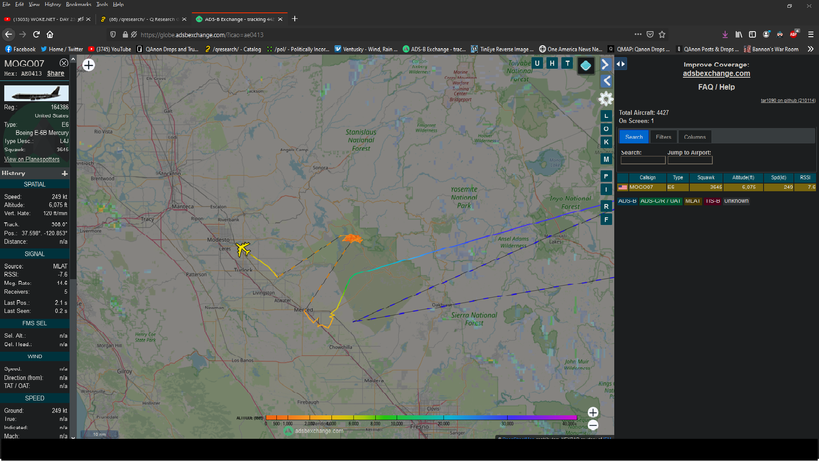Sort table by Callsign column
Viewport: 819px width, 461px height.
[x=648, y=178]
